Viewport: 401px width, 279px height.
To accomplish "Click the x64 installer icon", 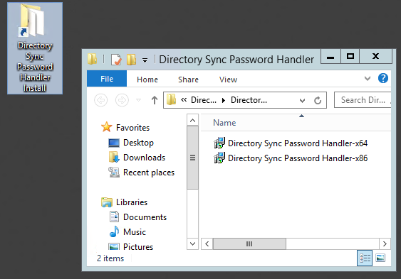I will pos(219,143).
